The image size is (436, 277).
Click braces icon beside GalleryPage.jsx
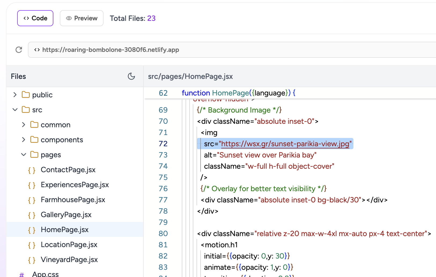pyautogui.click(x=32, y=215)
